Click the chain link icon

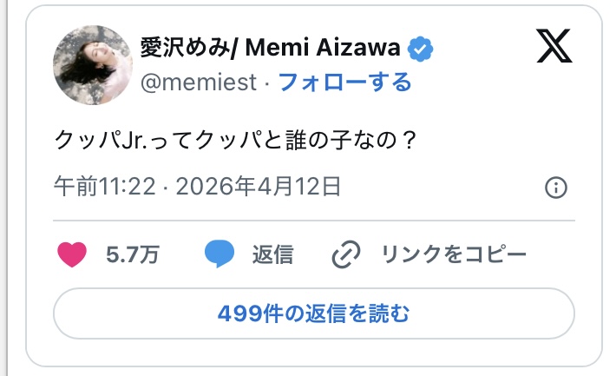[x=346, y=254]
